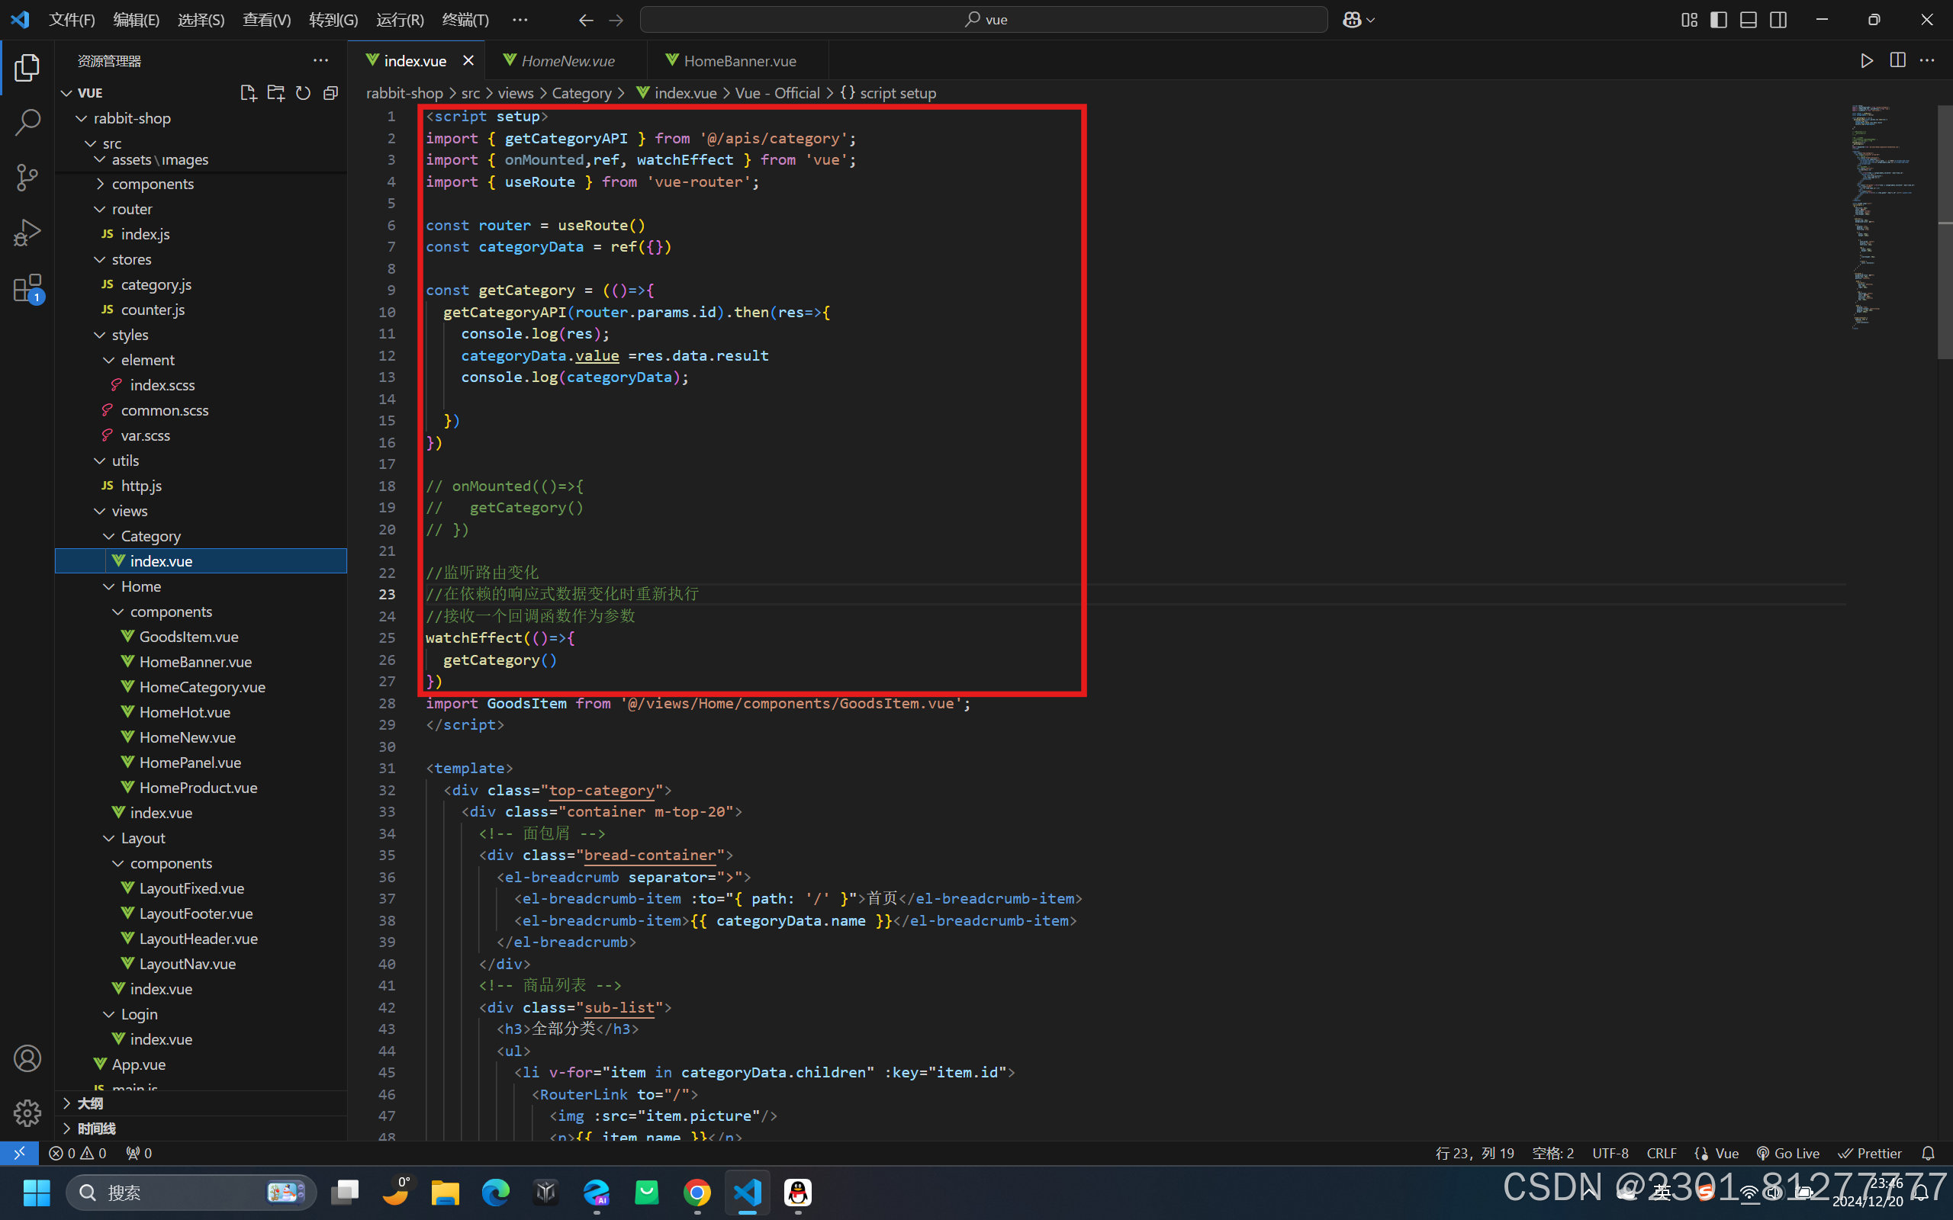Go to line/column via 行 23, 列 19

tap(1475, 1153)
